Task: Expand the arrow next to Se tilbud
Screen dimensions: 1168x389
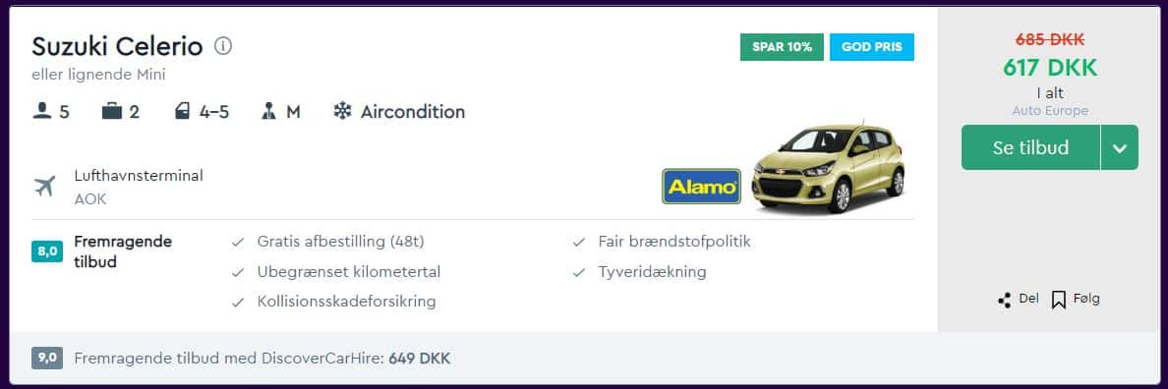Action: coord(1120,147)
